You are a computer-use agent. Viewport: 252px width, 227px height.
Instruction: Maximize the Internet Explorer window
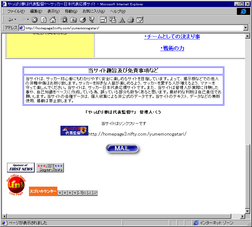click(242, 4)
